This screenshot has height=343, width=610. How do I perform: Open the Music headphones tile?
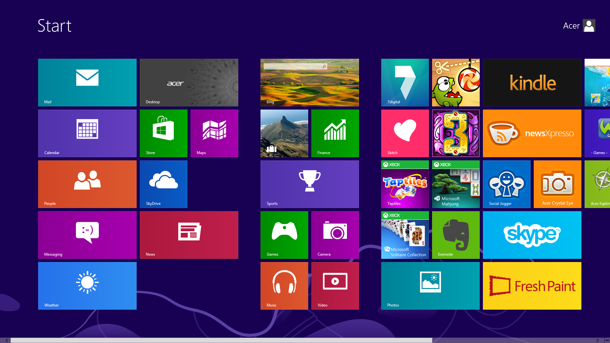(x=284, y=286)
